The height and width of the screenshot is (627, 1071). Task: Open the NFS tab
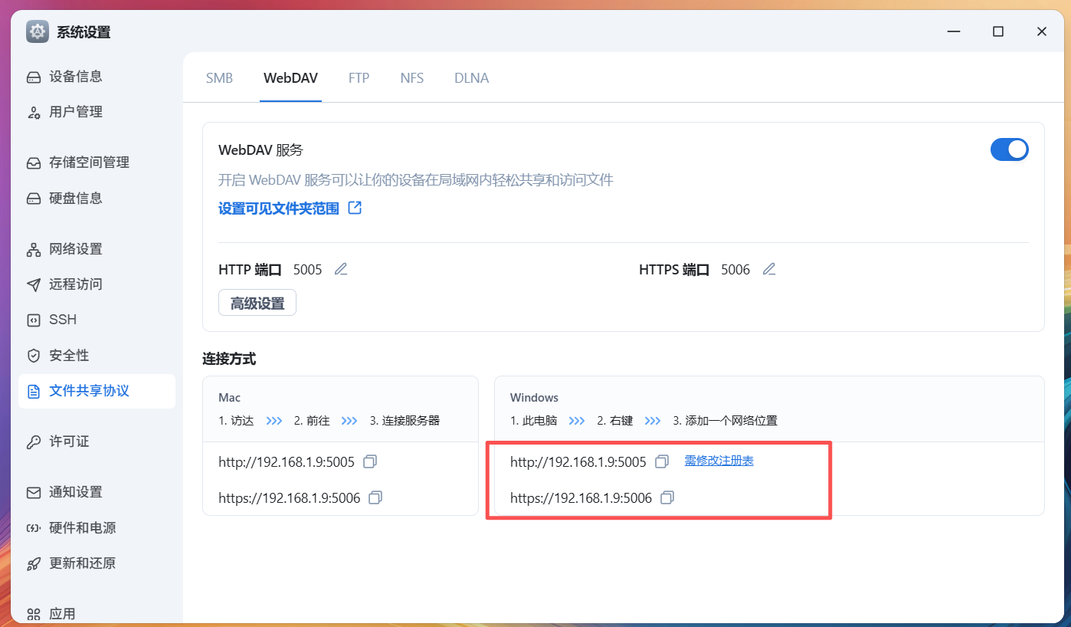pos(411,78)
